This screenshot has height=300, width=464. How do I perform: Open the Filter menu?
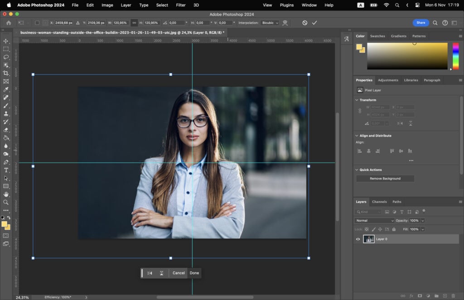181,5
